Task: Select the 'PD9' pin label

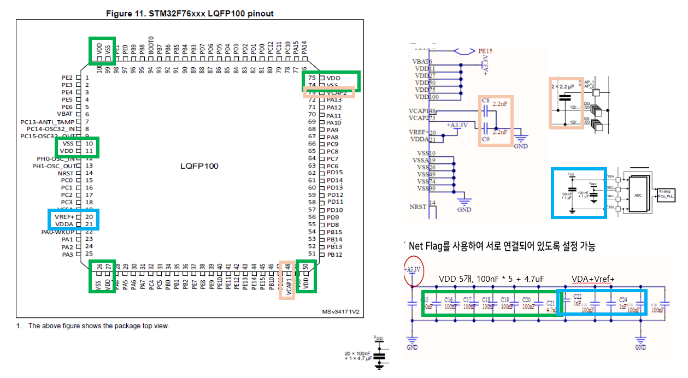Action: pos(332,217)
